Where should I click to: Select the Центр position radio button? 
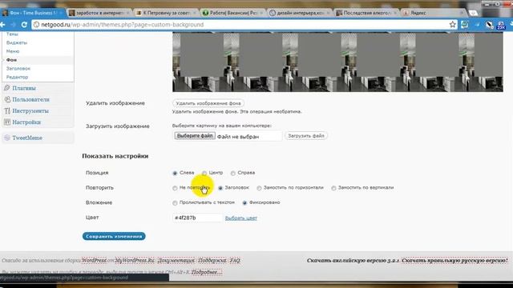point(204,173)
